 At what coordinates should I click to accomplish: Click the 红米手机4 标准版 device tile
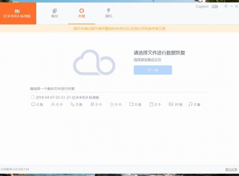(18, 13)
